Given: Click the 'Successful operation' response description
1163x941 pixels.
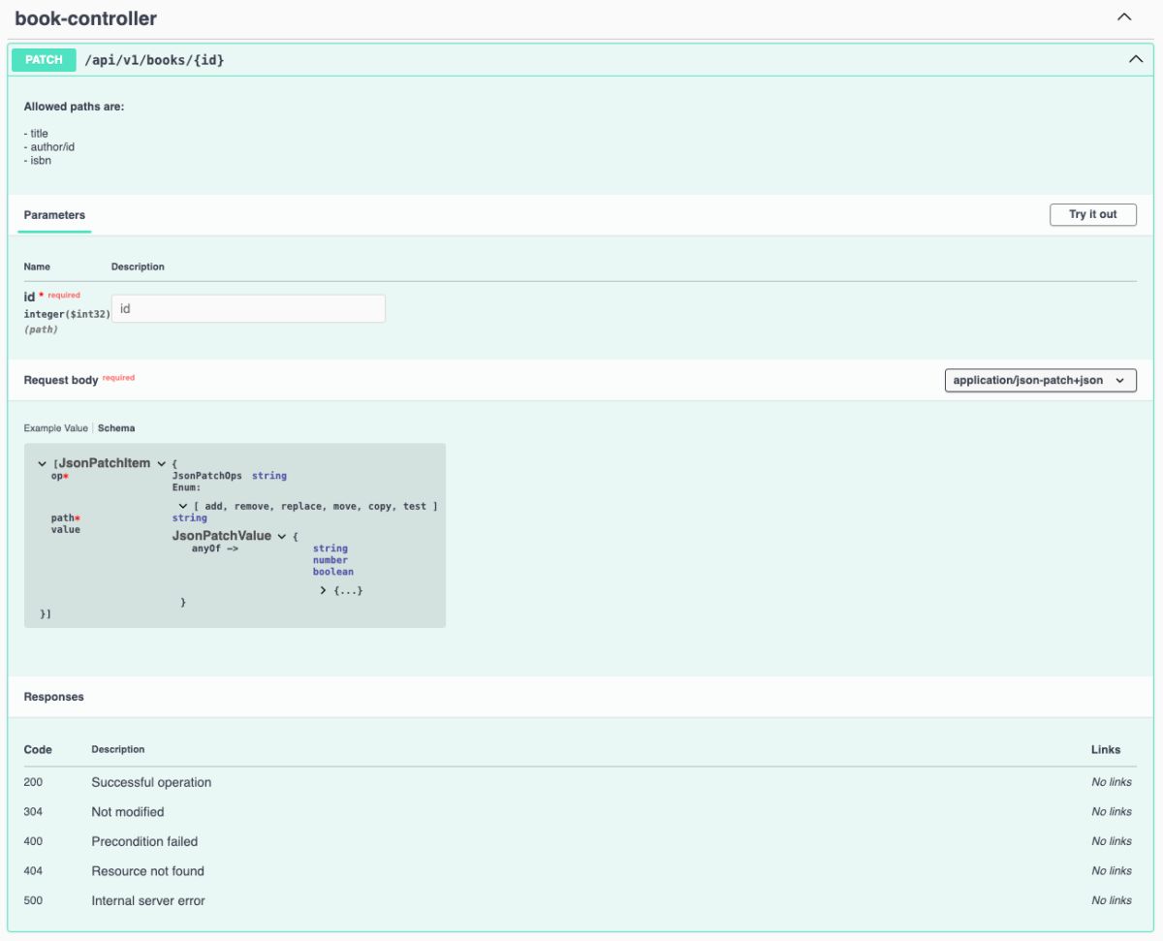Looking at the screenshot, I should click(151, 782).
